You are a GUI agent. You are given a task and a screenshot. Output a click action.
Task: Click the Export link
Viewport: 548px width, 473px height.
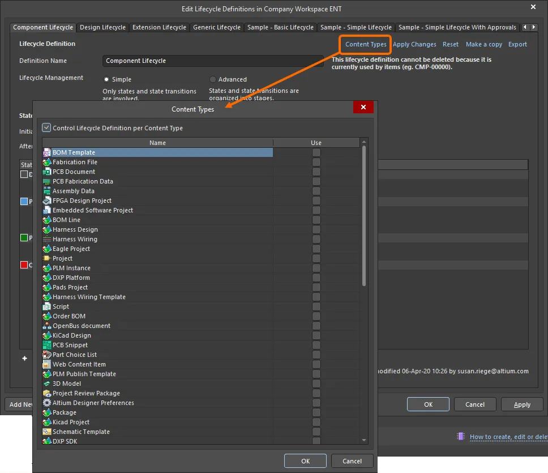(517, 44)
